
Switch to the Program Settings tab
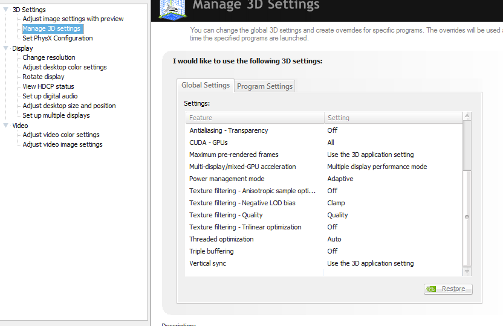click(265, 86)
